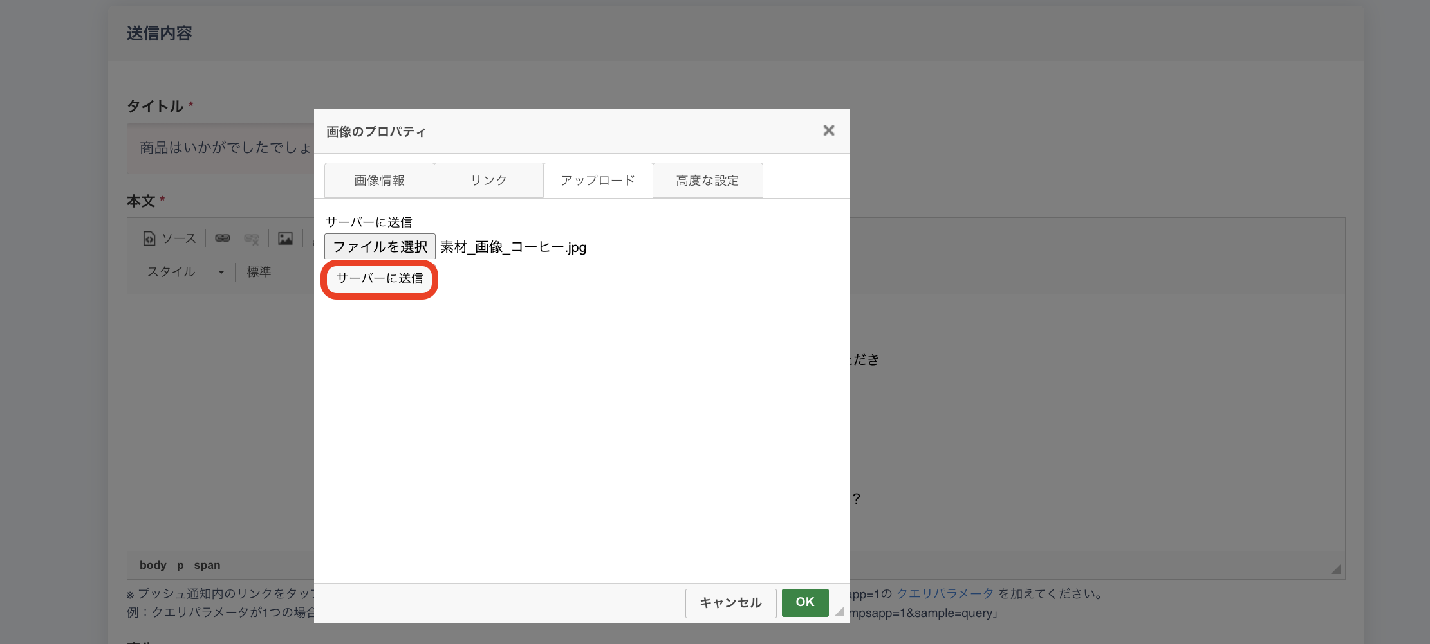Open the クエリパラメータ link

(x=945, y=594)
